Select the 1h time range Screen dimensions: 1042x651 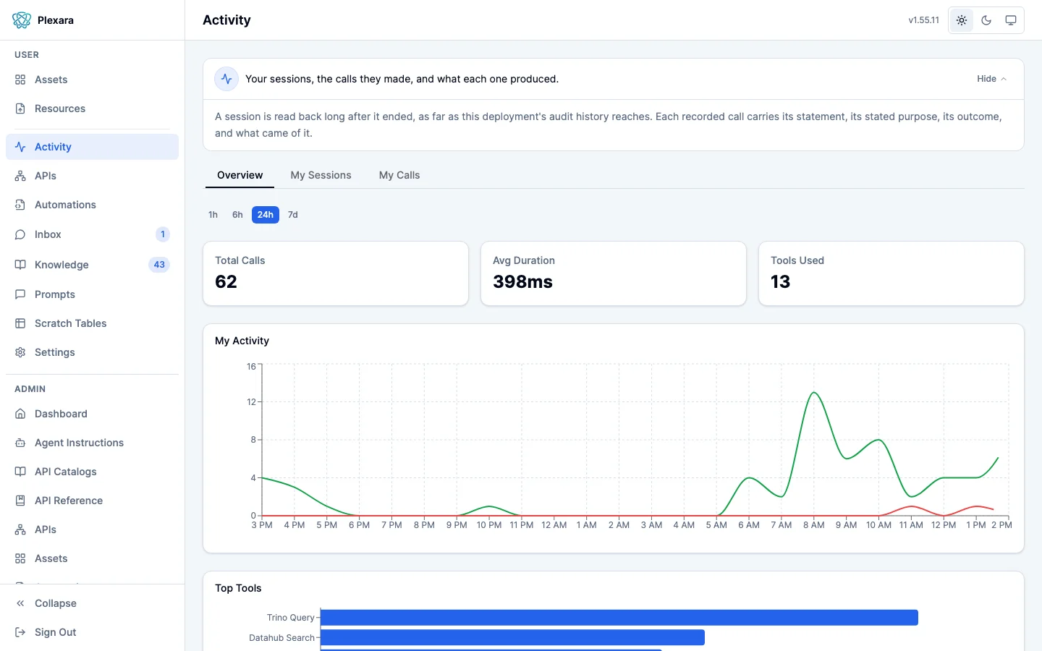click(213, 215)
